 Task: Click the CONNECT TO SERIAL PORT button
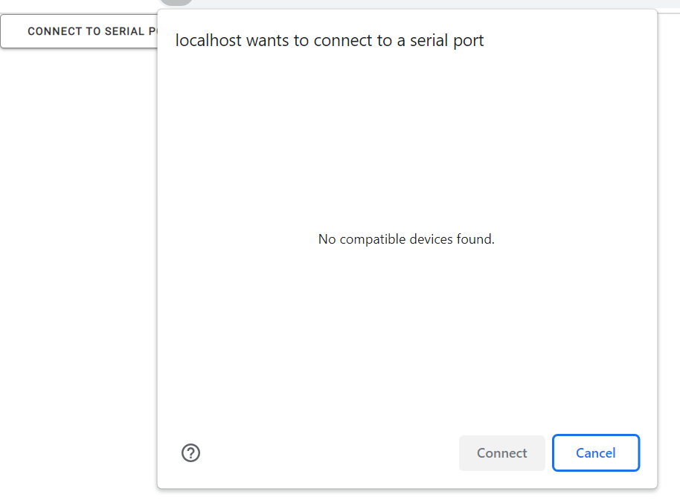click(x=80, y=32)
